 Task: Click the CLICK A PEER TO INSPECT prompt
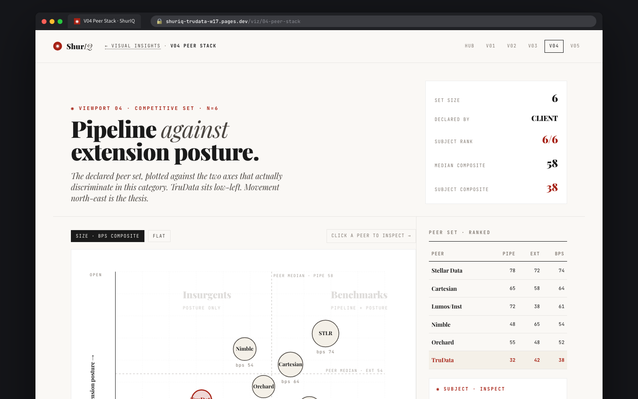point(371,235)
